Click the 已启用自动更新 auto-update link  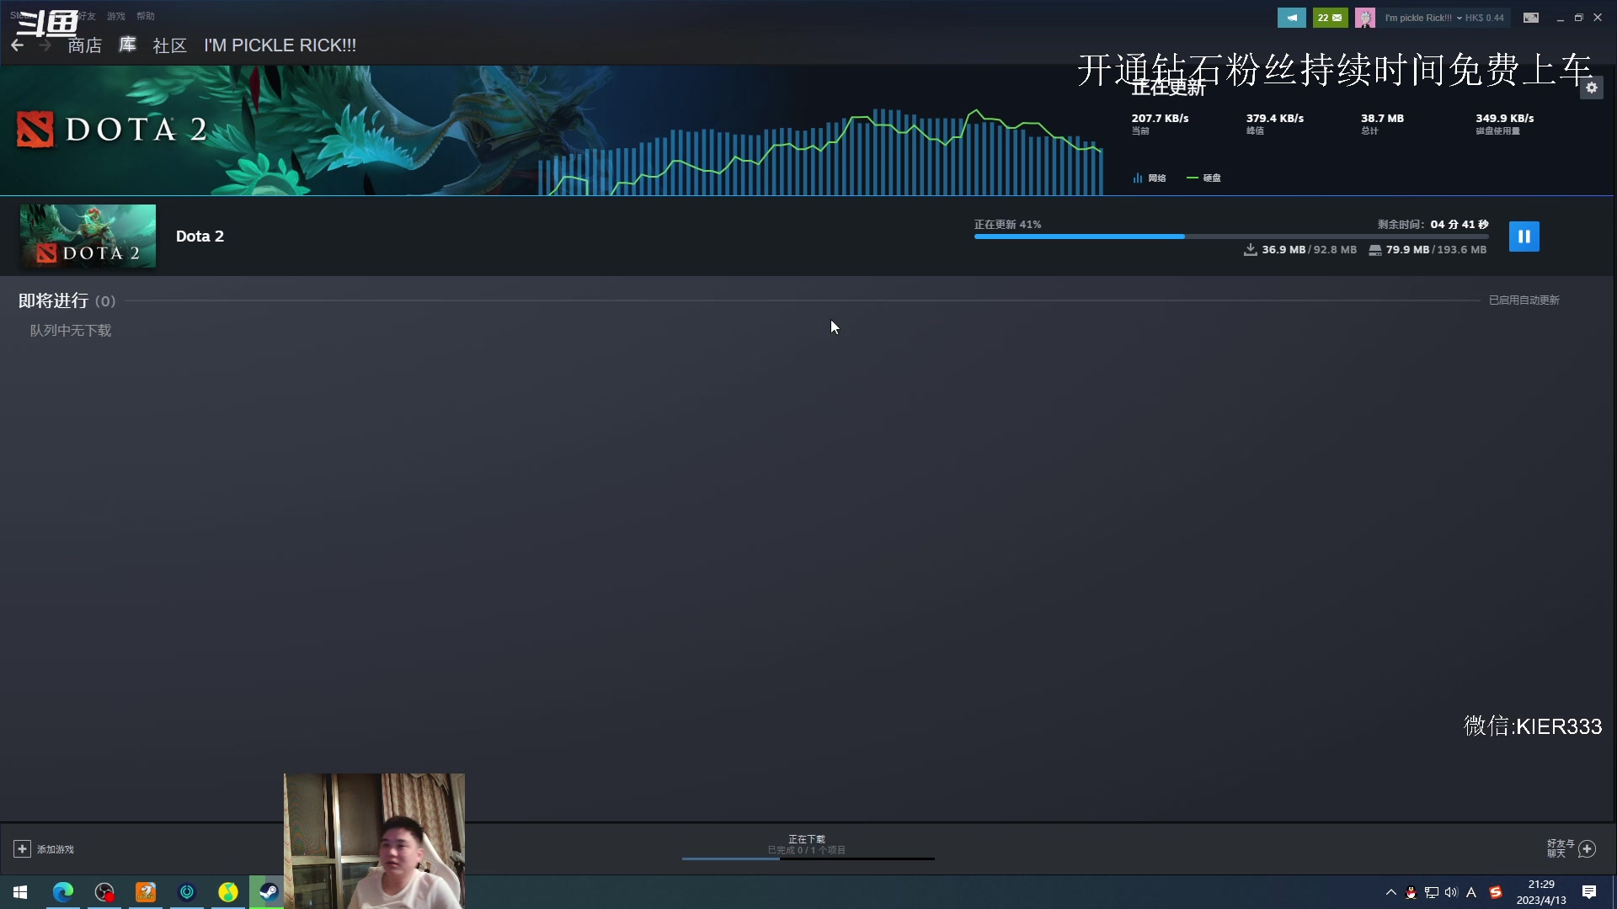tap(1524, 300)
